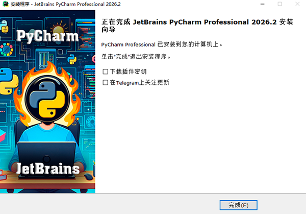Click the text '单击"完成"退出安装程序。'
The image size is (306, 214).
click(x=136, y=57)
